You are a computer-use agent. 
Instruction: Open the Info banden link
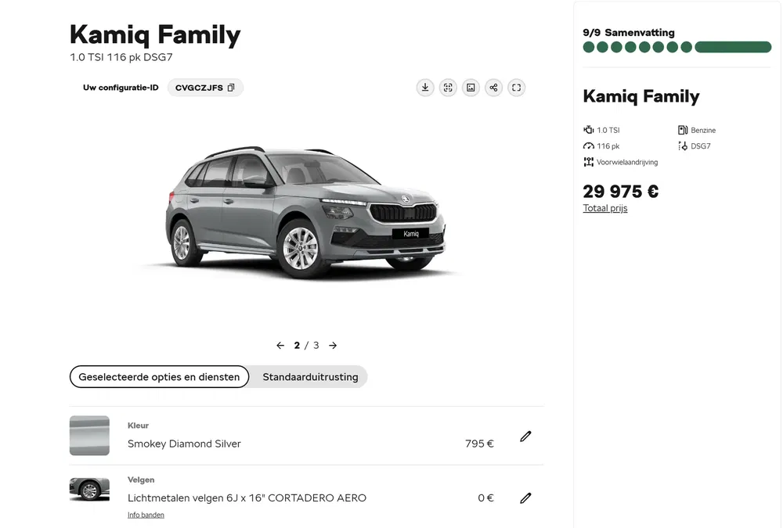pyautogui.click(x=146, y=514)
